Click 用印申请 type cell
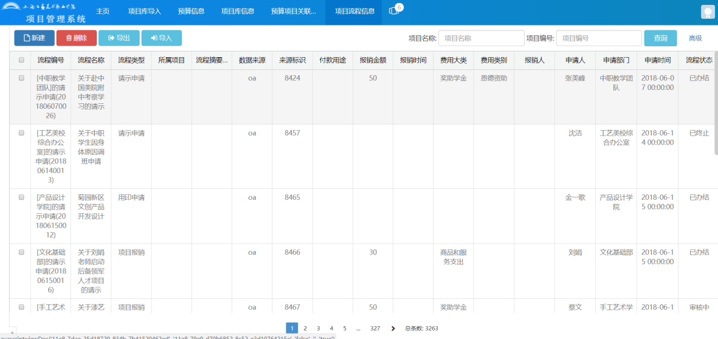This screenshot has height=339, width=718. pyautogui.click(x=131, y=197)
